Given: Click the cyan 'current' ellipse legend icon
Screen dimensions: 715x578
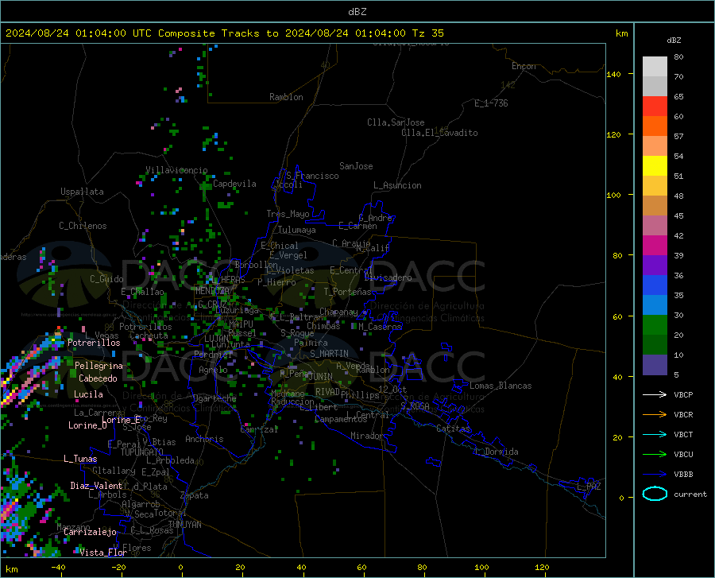Looking at the screenshot, I should point(655,494).
